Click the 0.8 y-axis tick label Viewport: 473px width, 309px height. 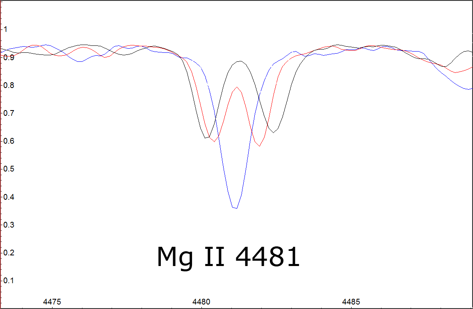[8, 85]
